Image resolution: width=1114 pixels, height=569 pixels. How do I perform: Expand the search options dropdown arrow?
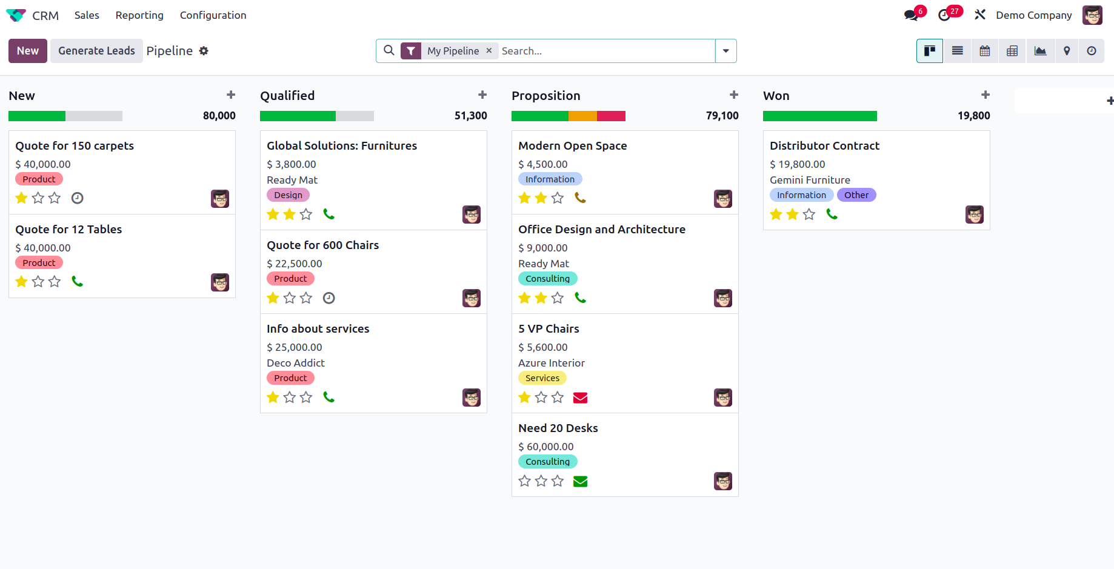[x=725, y=51]
